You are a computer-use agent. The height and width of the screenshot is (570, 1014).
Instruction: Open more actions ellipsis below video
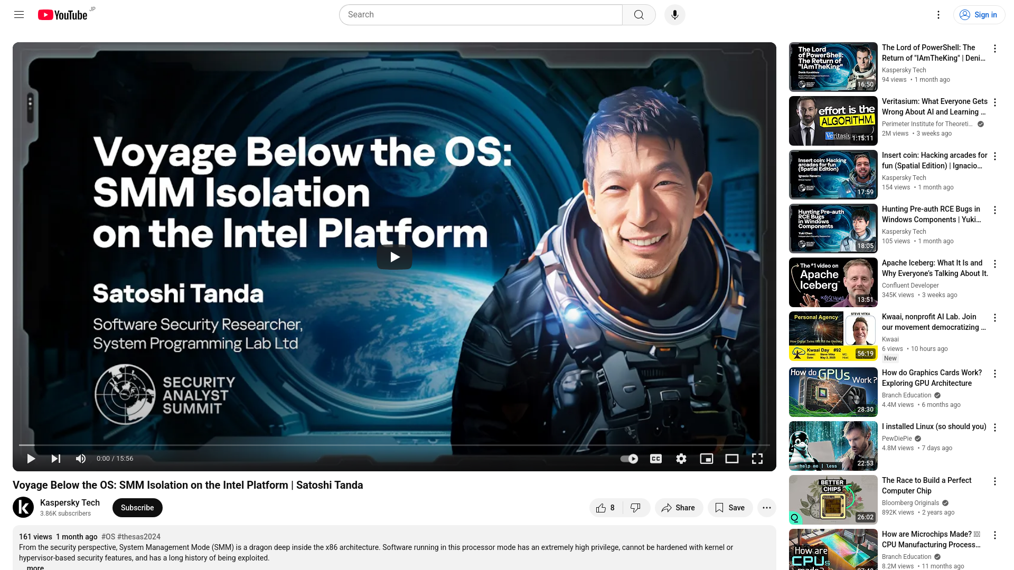tap(767, 508)
